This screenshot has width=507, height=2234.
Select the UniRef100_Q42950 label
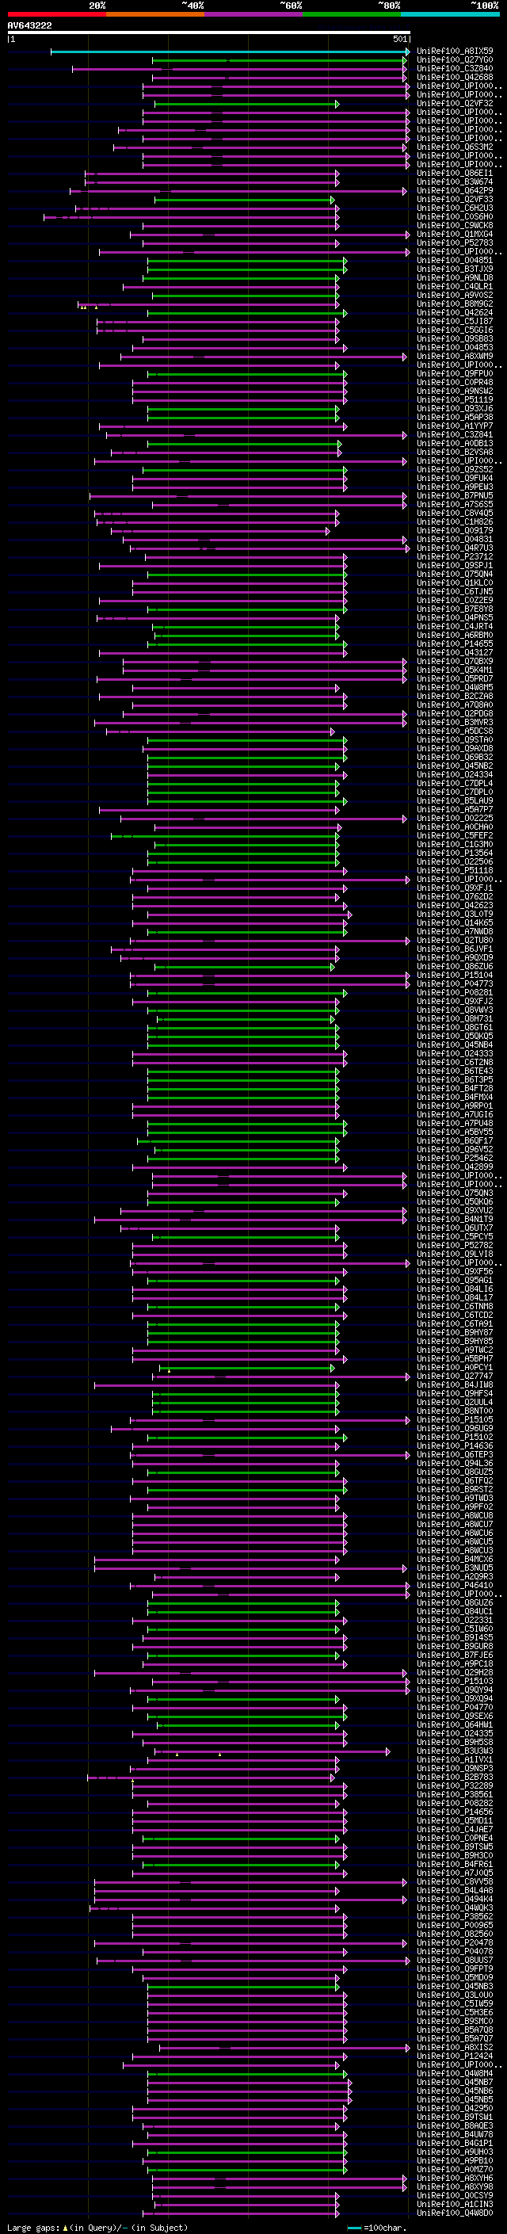455,2108
